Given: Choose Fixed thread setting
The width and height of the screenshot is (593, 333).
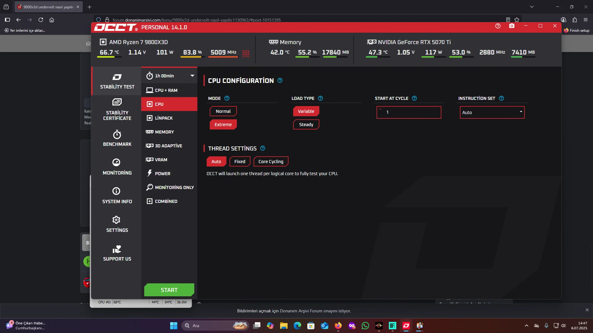Looking at the screenshot, I should (240, 162).
